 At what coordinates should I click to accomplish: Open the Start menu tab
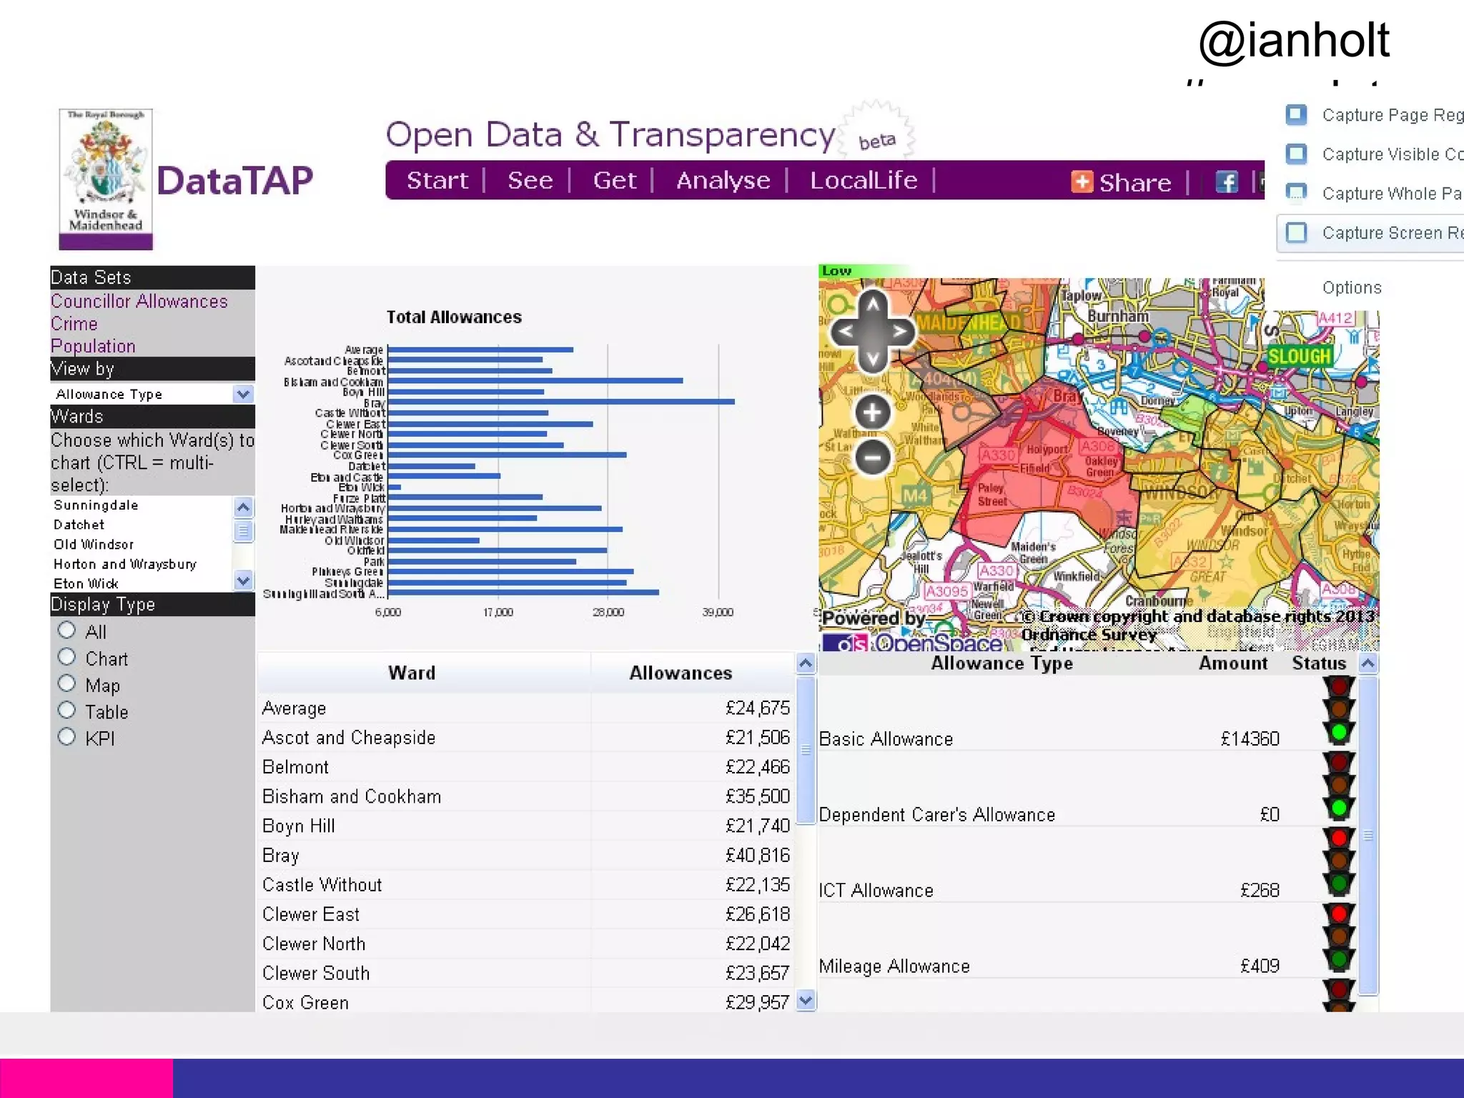point(437,180)
